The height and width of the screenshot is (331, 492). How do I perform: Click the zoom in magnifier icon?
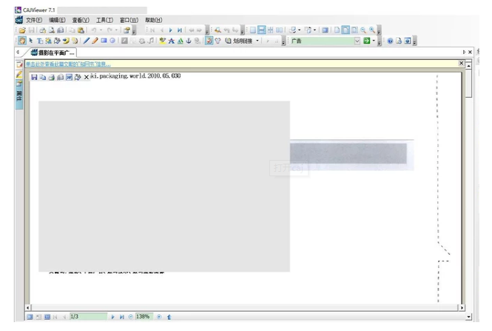point(363,30)
